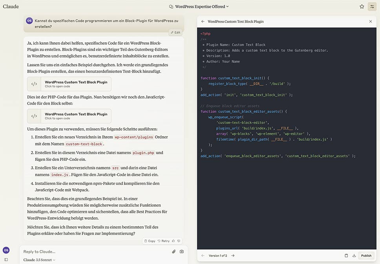
Task: Click the plugin.php inline code
Action: (143, 153)
